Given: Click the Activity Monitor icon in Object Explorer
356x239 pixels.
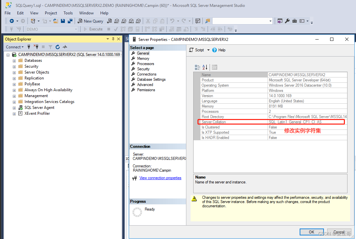Looking at the screenshot, I should click(65, 47).
